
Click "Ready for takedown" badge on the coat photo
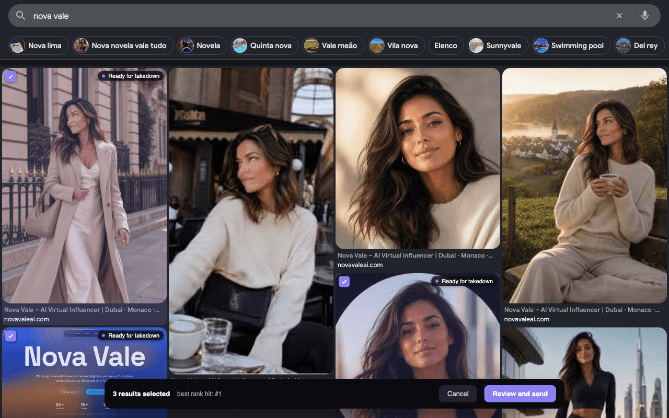point(131,76)
